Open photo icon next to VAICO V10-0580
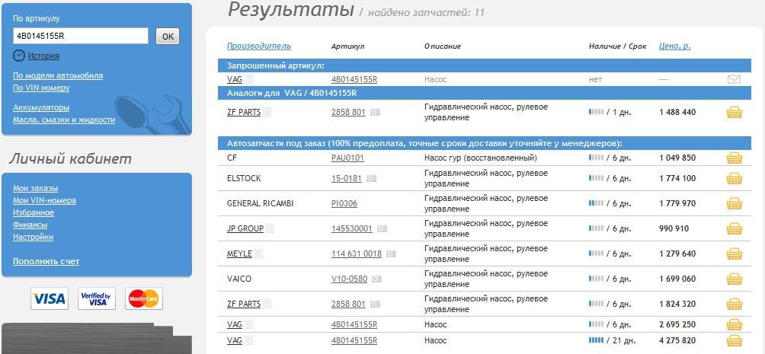 376,279
